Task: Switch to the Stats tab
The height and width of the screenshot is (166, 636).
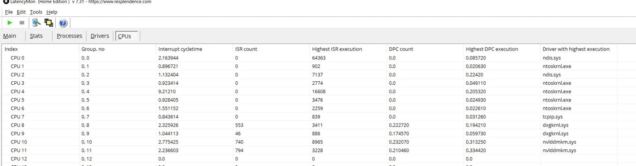Action: tap(36, 36)
